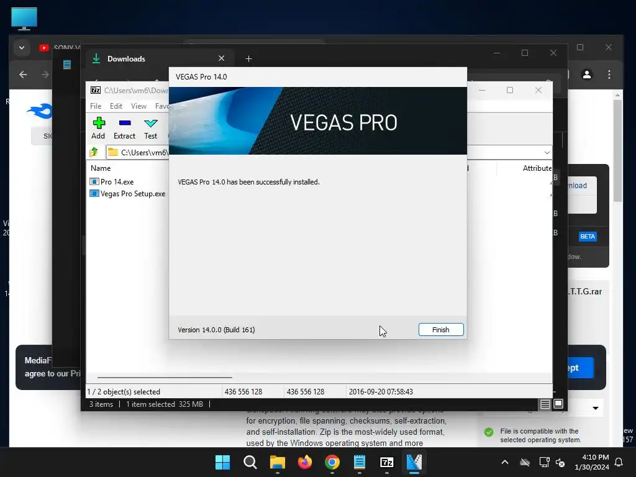Open Firefox from taskbar

[304, 462]
